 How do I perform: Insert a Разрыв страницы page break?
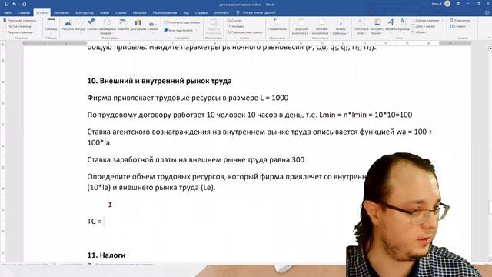coord(18,32)
